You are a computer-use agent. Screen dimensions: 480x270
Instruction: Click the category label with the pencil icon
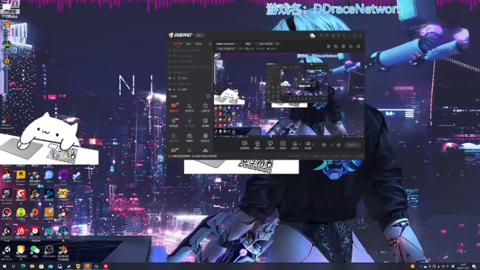[226, 49]
